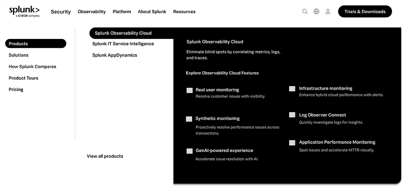Click the Infrastructure monitoring icon
The height and width of the screenshot is (186, 402).
coord(292,88)
